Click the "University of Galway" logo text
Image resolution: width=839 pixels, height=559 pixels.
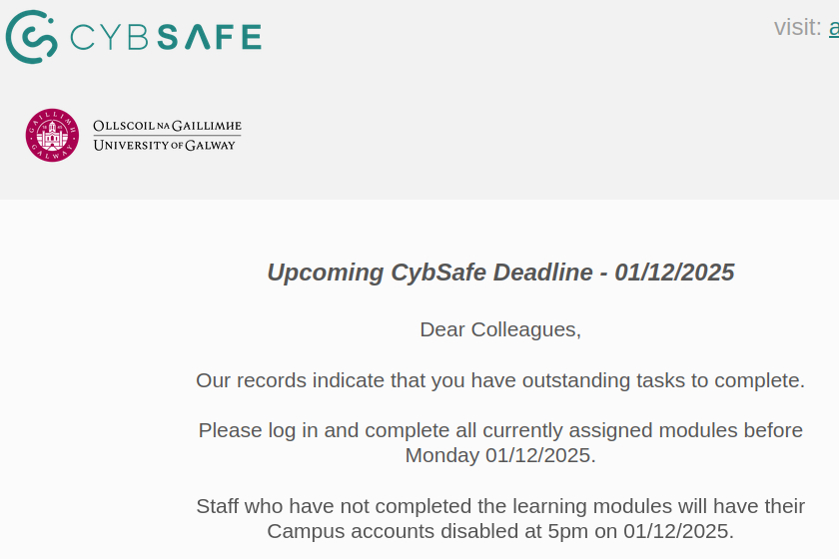165,146
